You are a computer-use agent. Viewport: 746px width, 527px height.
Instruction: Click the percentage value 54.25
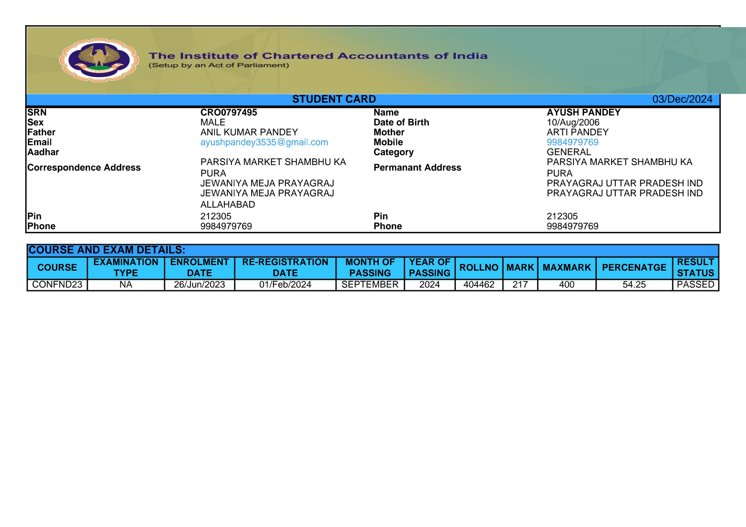(x=634, y=285)
